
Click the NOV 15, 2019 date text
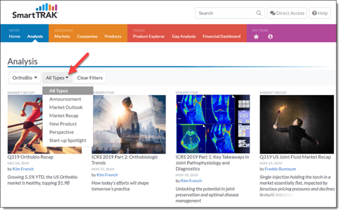point(271,163)
